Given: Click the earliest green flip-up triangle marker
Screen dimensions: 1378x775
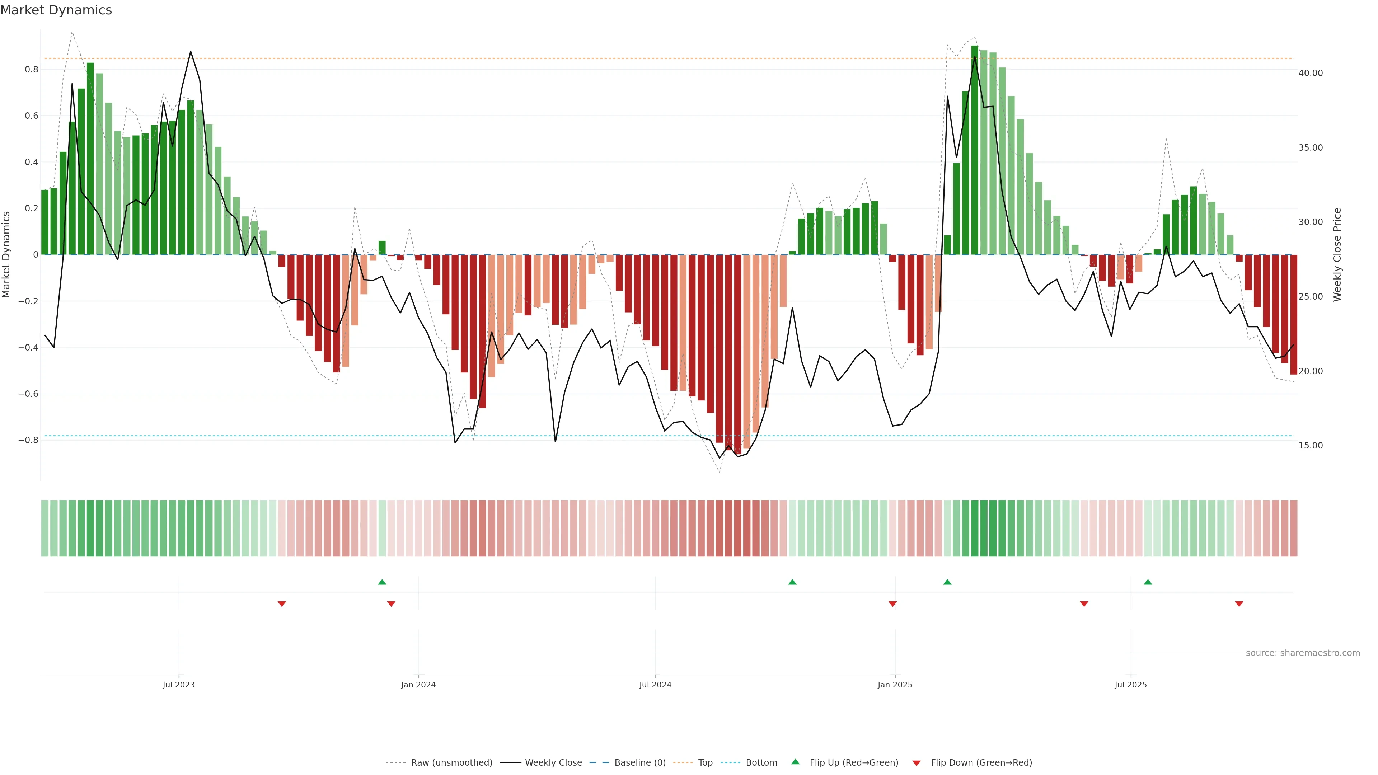Looking at the screenshot, I should pyautogui.click(x=382, y=582).
